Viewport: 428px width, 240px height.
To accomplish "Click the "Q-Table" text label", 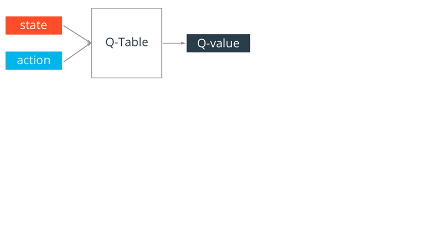I will (x=126, y=42).
